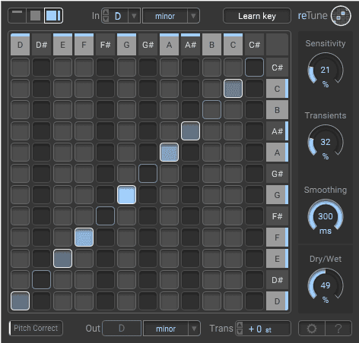The image size is (359, 343).
Task: Toggle the Pitch Correct switch
Action: point(36,329)
